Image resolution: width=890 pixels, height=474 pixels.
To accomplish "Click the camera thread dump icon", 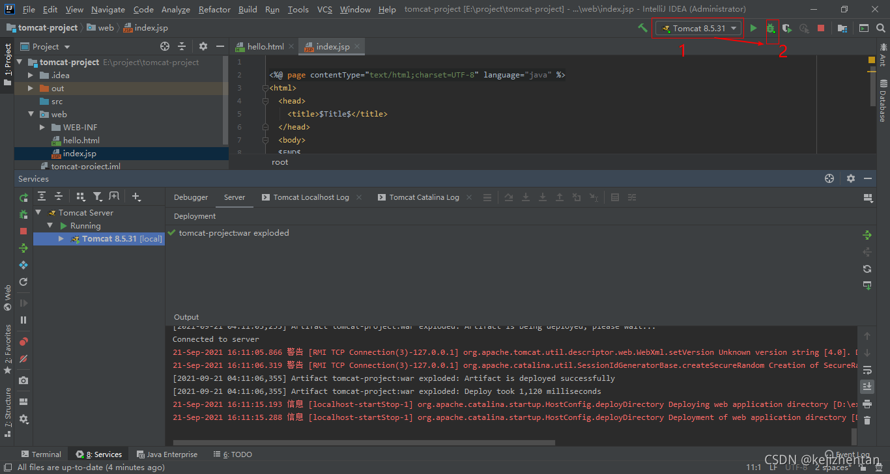I will tap(23, 380).
